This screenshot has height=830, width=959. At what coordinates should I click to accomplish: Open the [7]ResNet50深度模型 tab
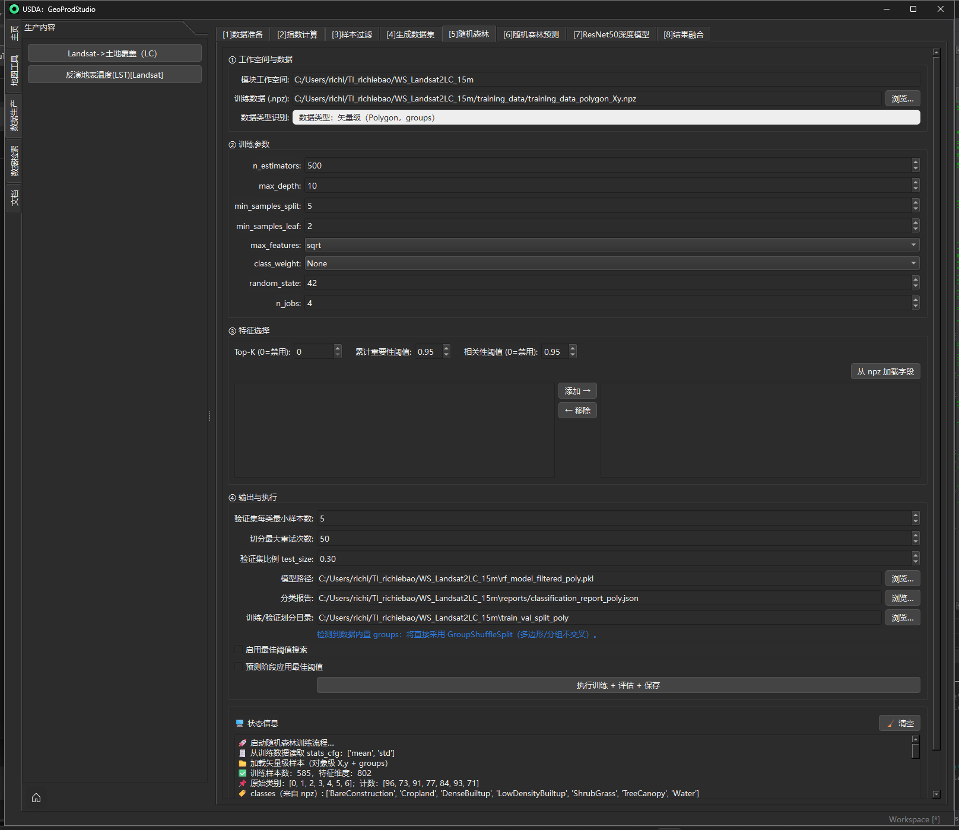pos(611,34)
